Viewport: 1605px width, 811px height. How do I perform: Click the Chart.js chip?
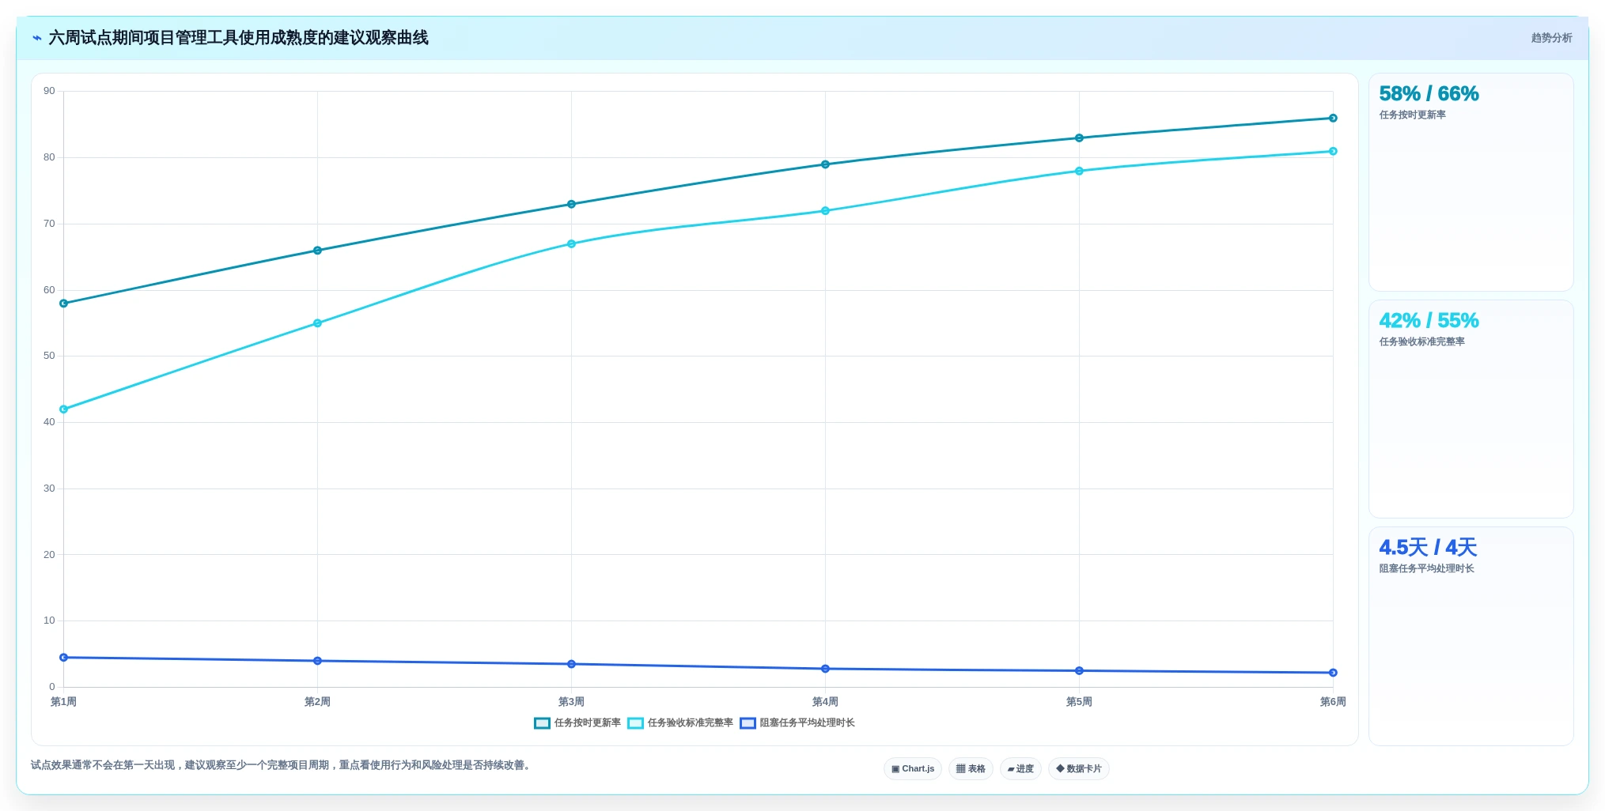pyautogui.click(x=913, y=768)
